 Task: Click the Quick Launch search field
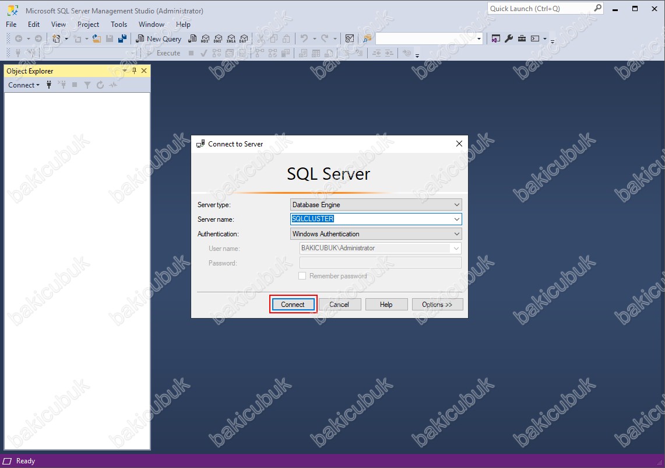pos(539,9)
